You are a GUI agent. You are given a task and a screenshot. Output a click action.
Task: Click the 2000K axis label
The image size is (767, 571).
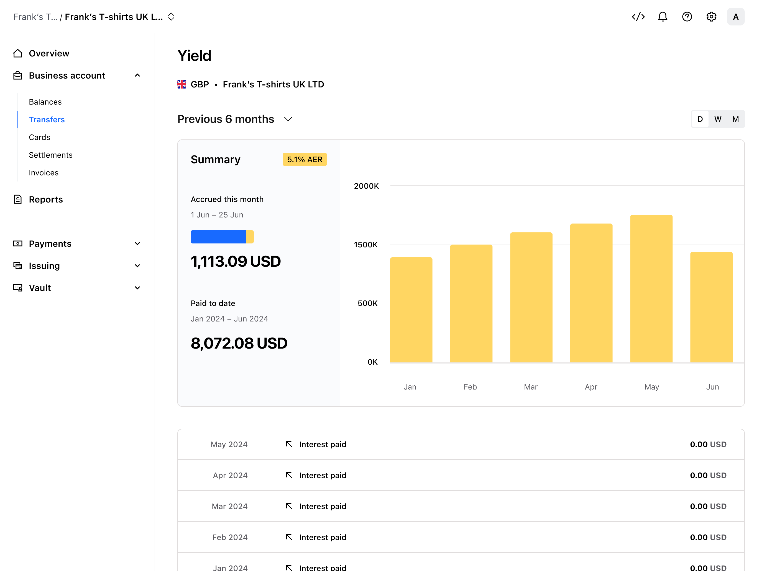366,186
